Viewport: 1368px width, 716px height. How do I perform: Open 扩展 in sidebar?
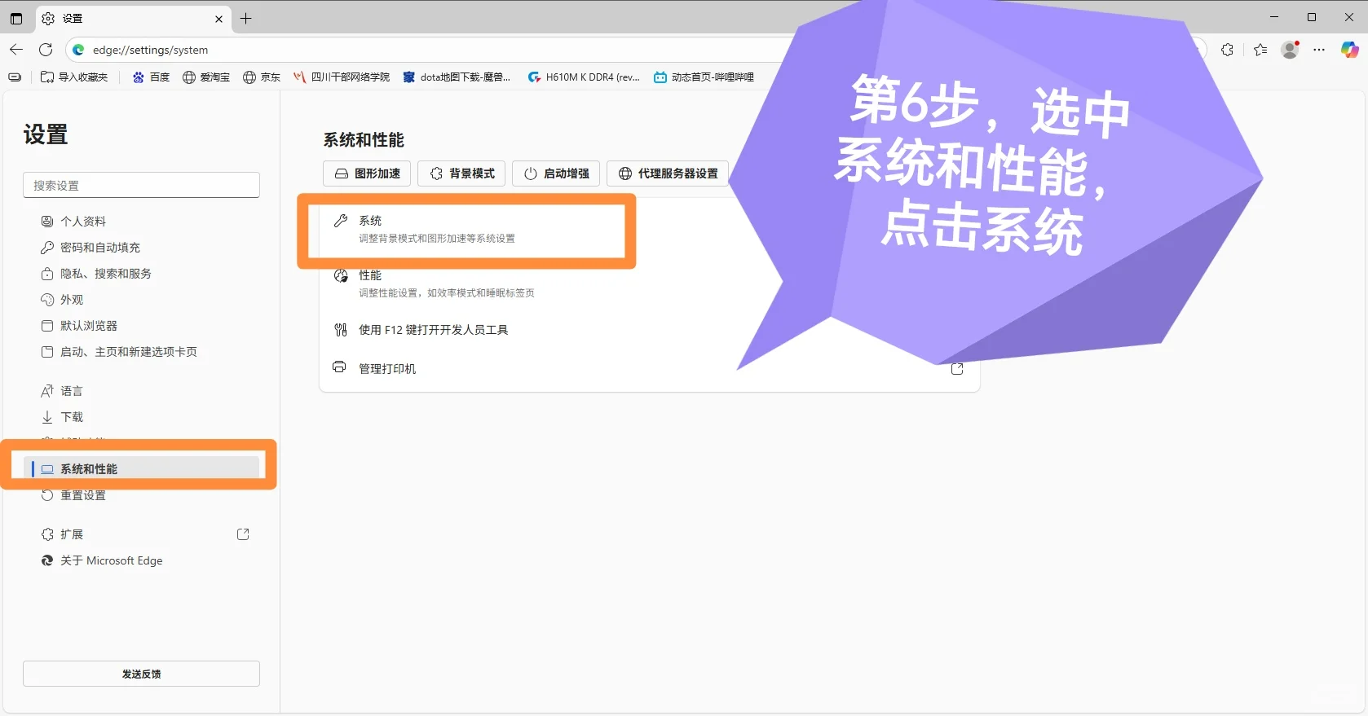pos(141,534)
